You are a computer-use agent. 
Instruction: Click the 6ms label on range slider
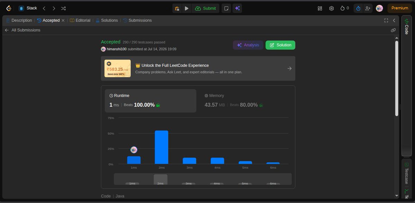click(273, 184)
